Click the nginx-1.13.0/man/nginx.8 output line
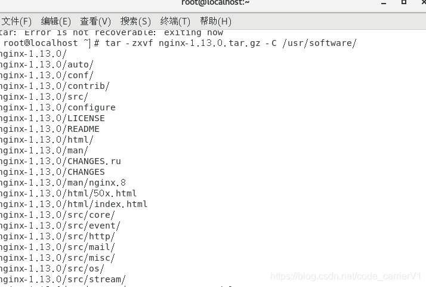 pyautogui.click(x=63, y=183)
